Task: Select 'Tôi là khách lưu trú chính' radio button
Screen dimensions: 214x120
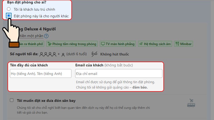Action: [9, 9]
